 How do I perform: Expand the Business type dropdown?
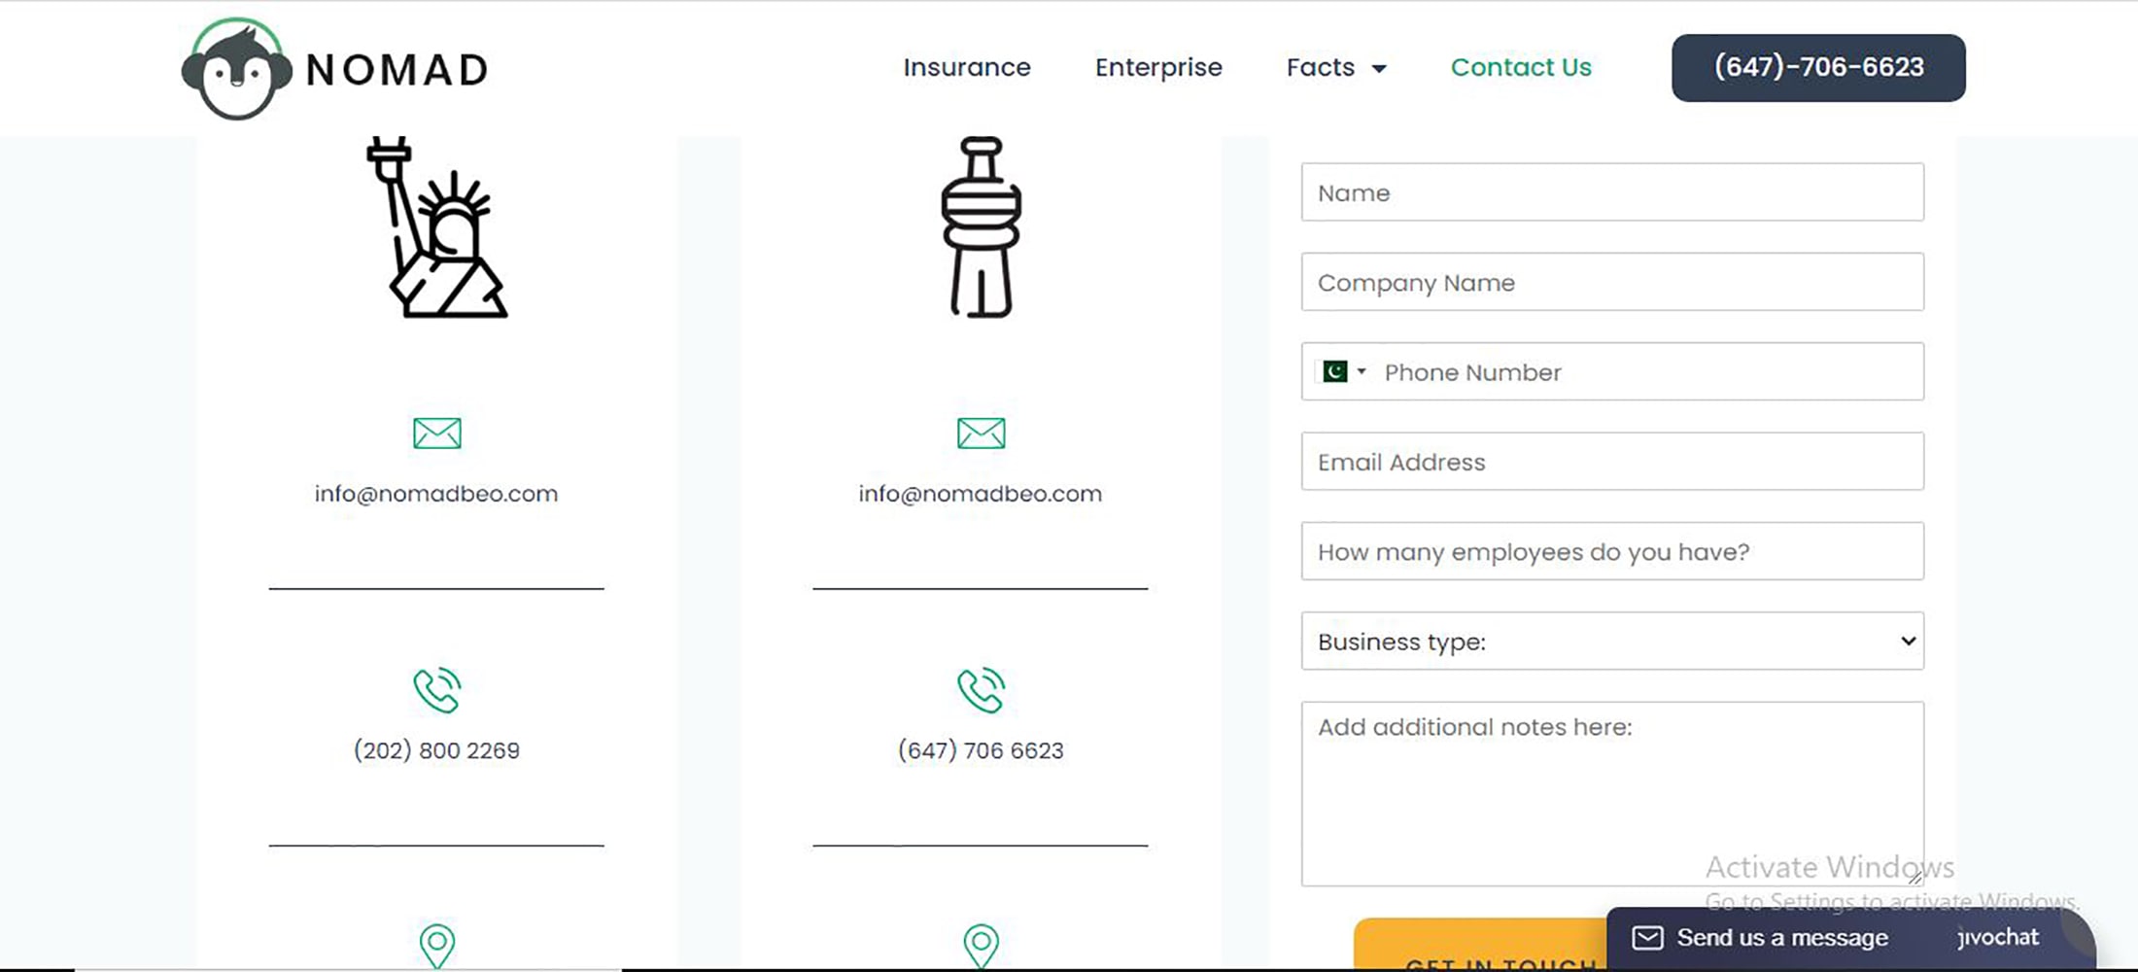1611,642
